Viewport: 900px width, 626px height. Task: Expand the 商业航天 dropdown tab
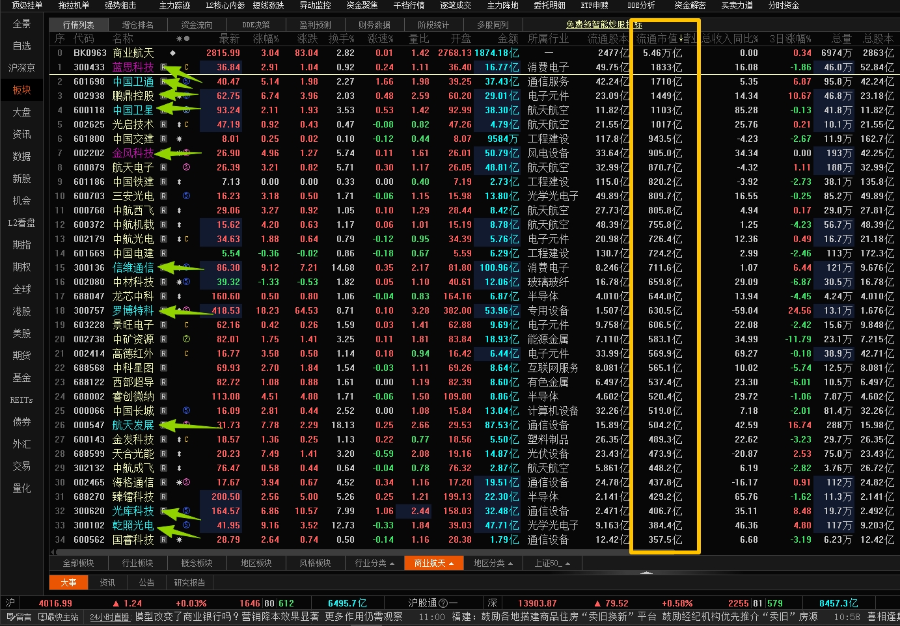[433, 564]
